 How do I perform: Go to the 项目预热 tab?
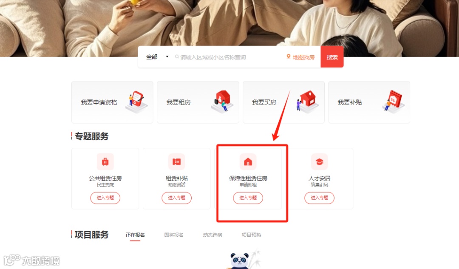tap(251, 235)
